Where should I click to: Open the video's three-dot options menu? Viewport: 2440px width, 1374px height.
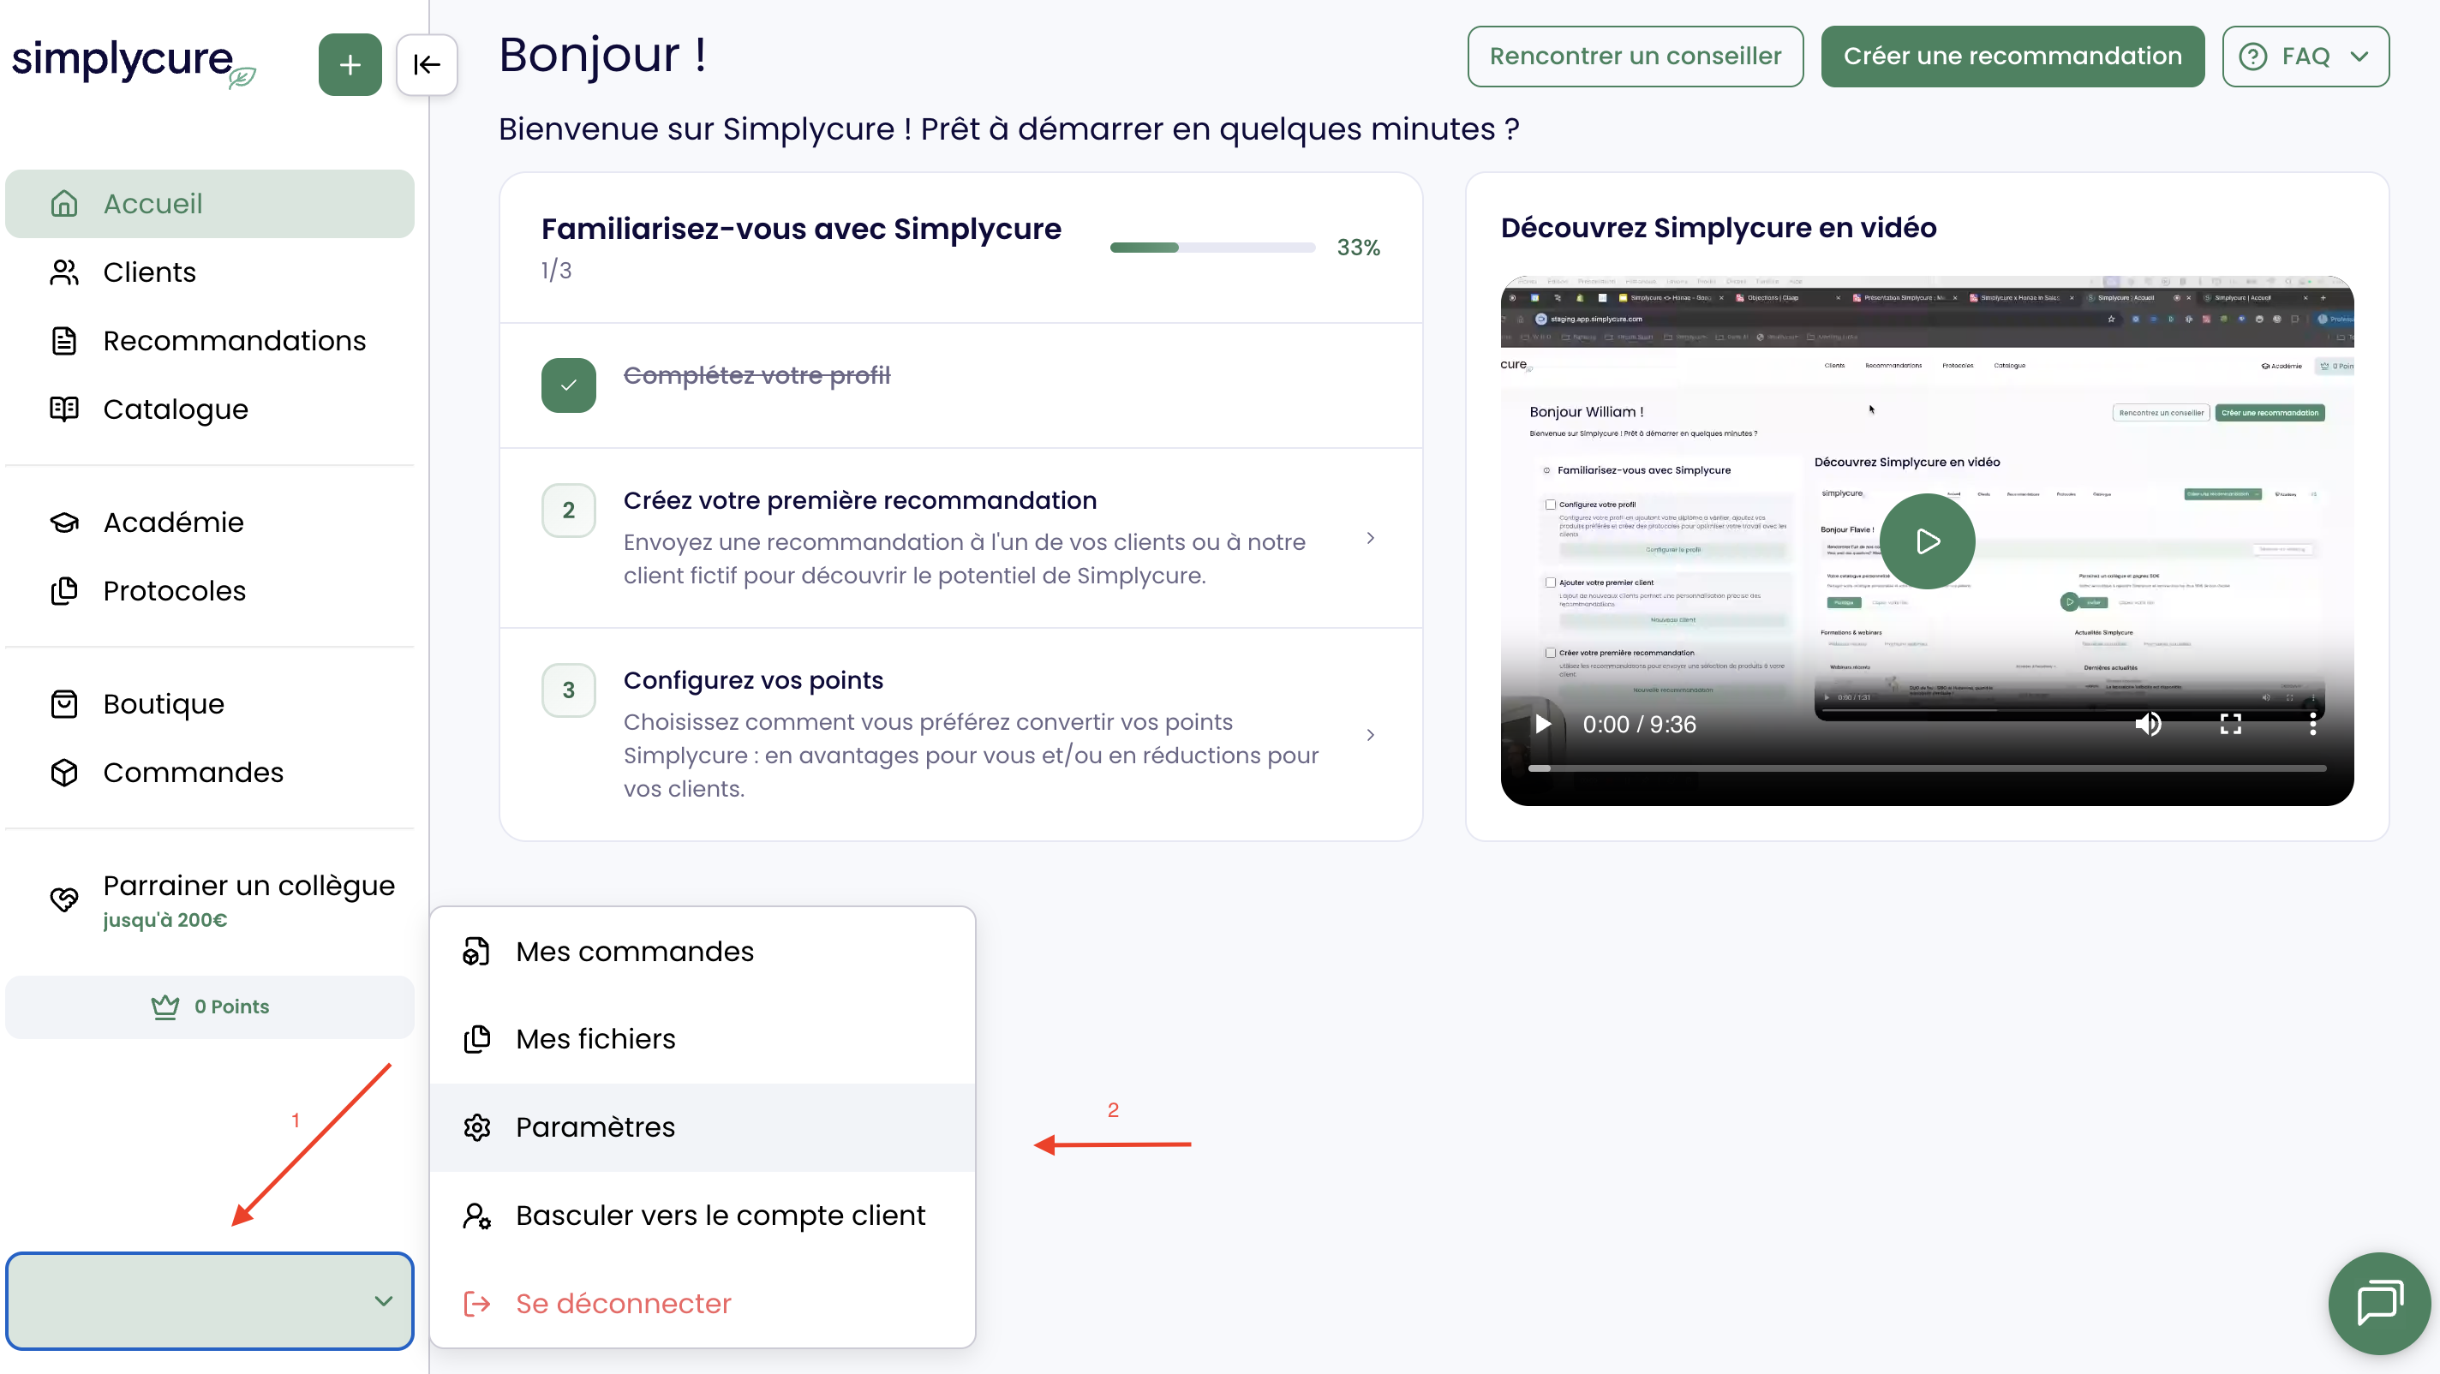[2313, 725]
